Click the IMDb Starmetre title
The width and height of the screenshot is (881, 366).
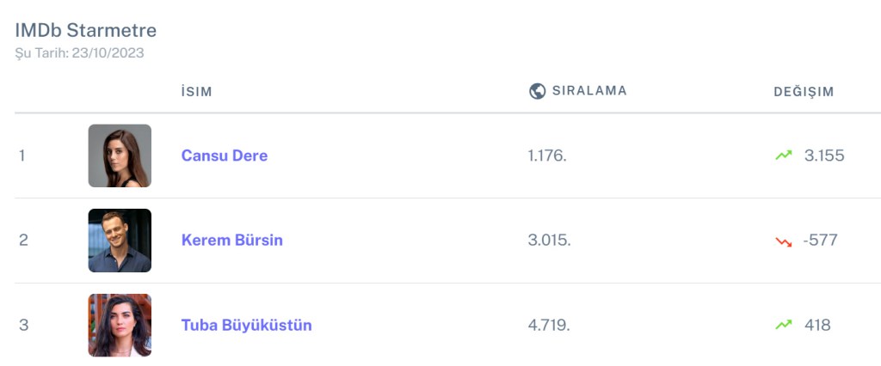coord(86,31)
